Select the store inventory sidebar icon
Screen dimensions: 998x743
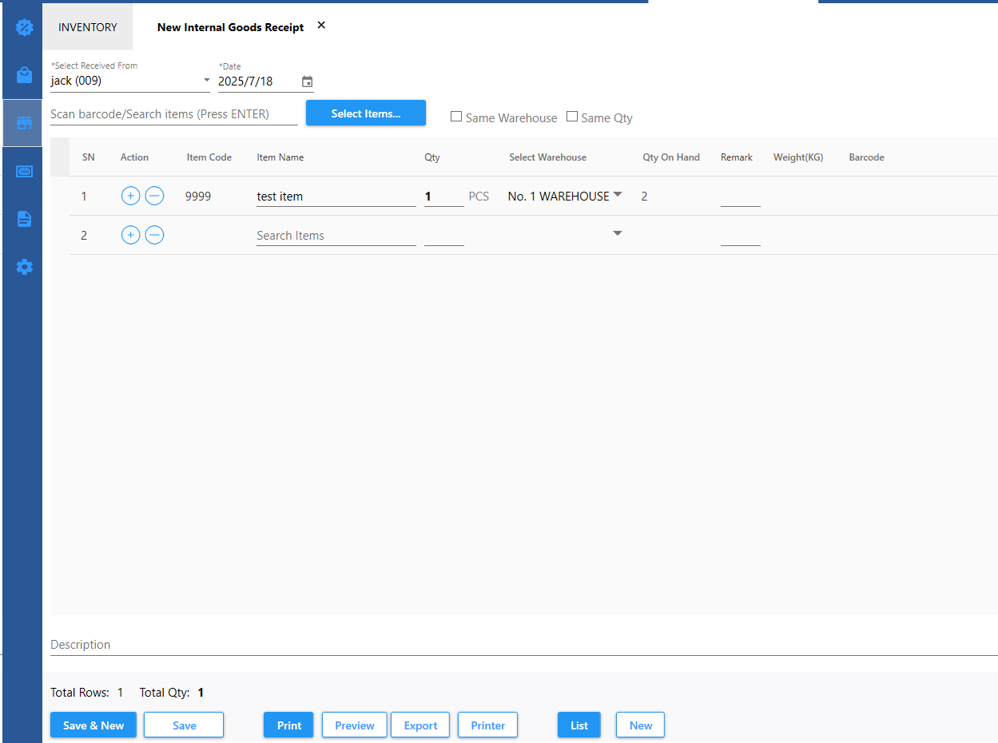24,123
